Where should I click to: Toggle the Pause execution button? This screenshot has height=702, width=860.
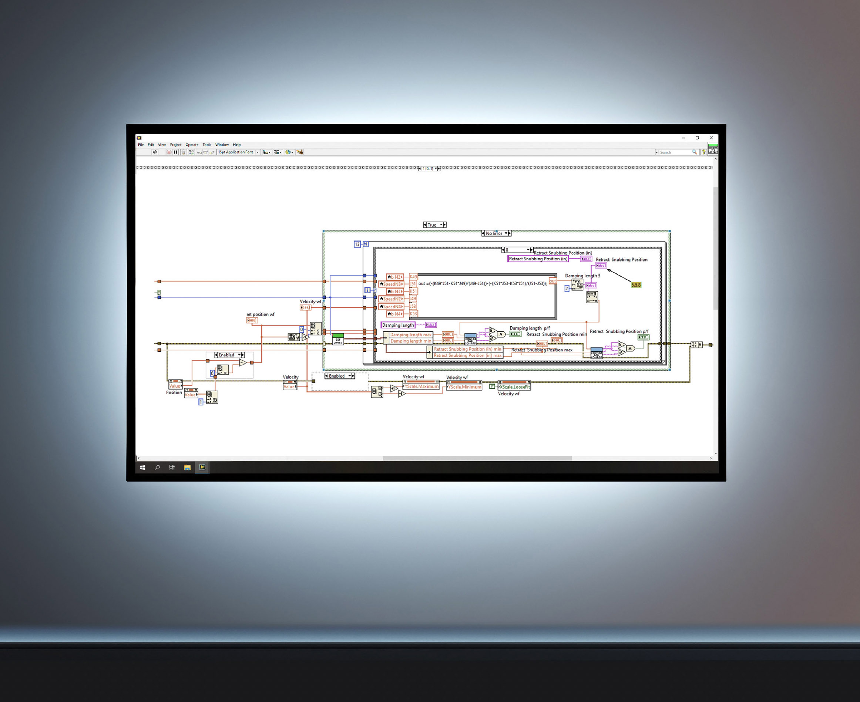pyautogui.click(x=175, y=152)
